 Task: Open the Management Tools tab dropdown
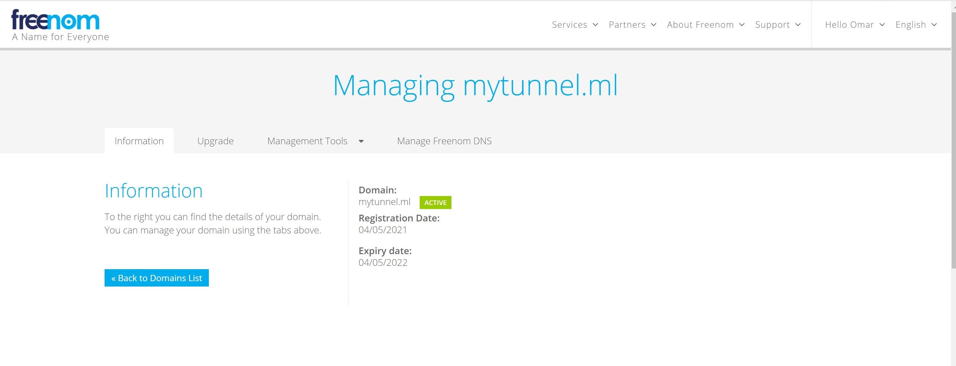[315, 141]
